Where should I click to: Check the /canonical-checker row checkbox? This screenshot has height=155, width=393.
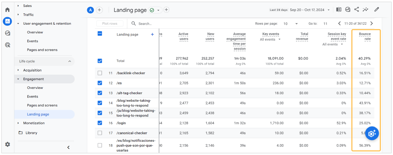coord(100,133)
